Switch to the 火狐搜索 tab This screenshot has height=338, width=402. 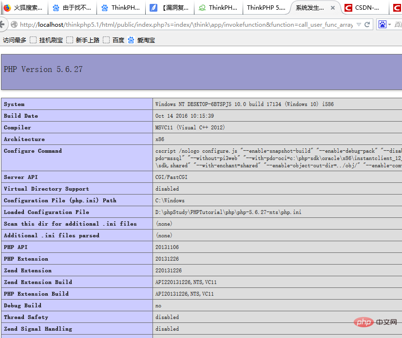click(23, 8)
